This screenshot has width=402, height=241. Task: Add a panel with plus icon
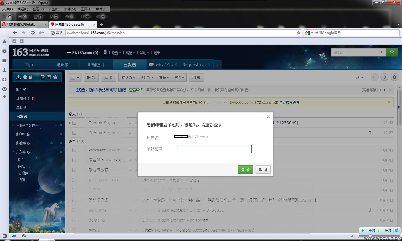(4, 97)
